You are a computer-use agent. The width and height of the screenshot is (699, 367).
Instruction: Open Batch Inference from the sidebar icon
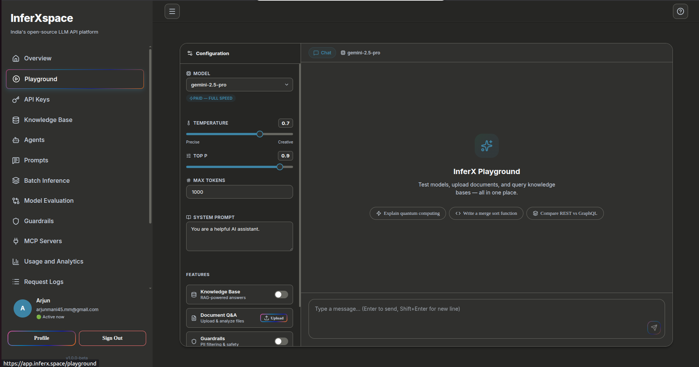pos(16,180)
